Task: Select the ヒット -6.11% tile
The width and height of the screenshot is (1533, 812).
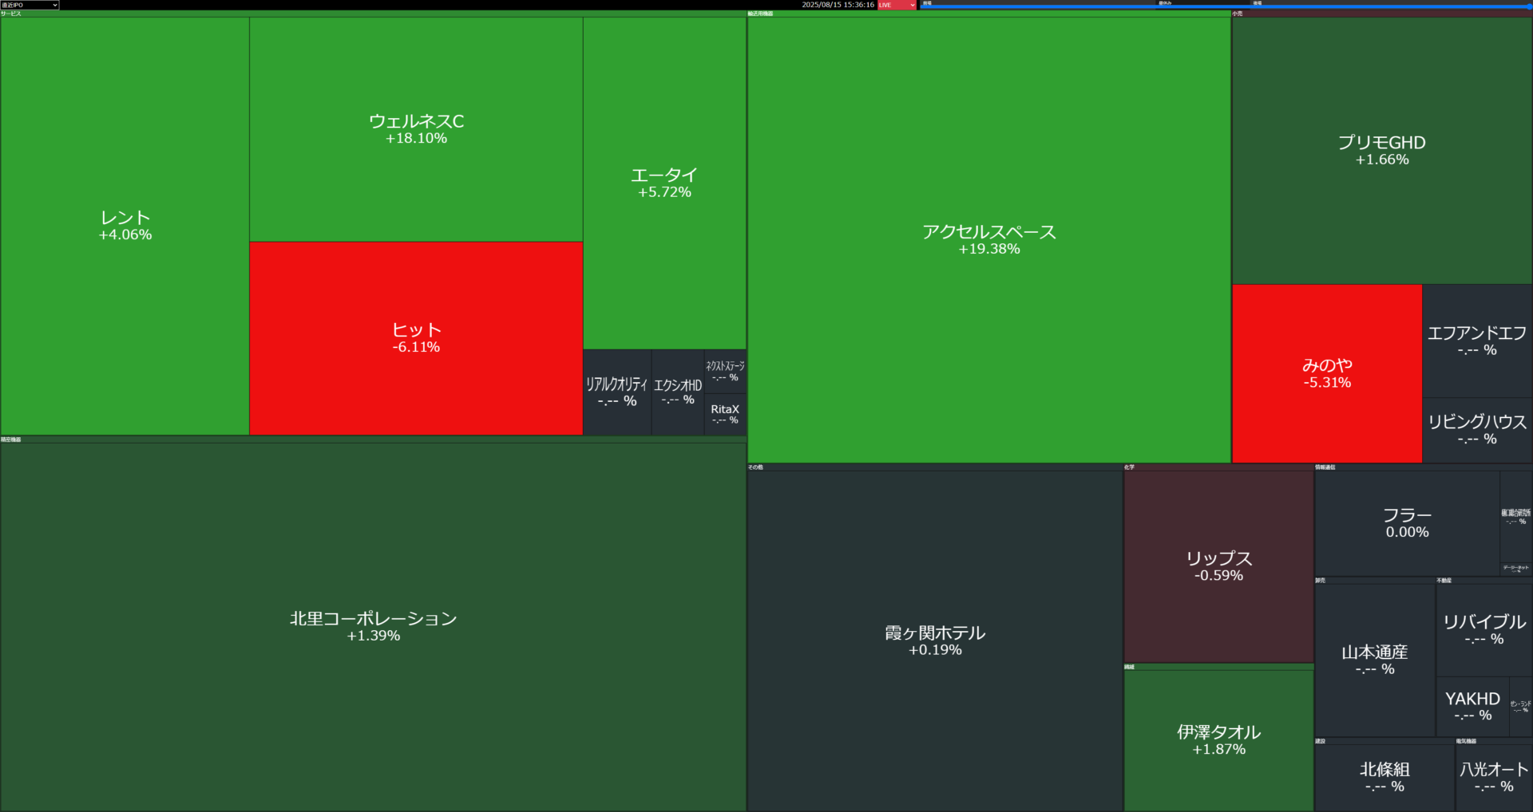Action: point(416,338)
